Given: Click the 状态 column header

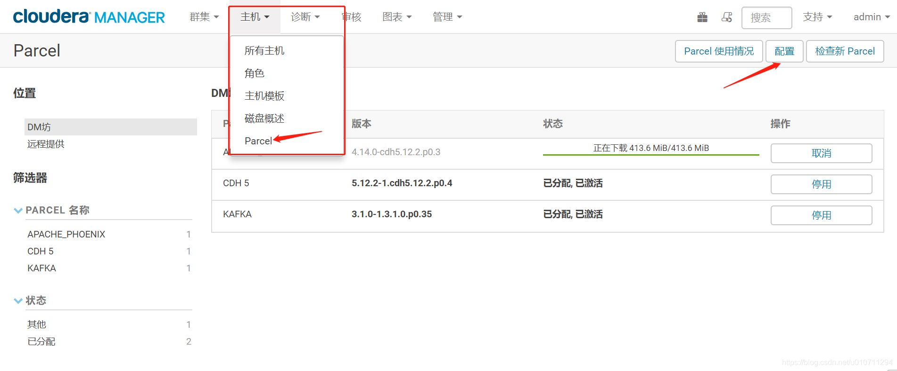Looking at the screenshot, I should coord(553,124).
